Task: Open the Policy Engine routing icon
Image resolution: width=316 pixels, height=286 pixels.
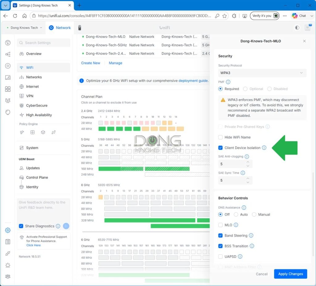Action: [53, 132]
